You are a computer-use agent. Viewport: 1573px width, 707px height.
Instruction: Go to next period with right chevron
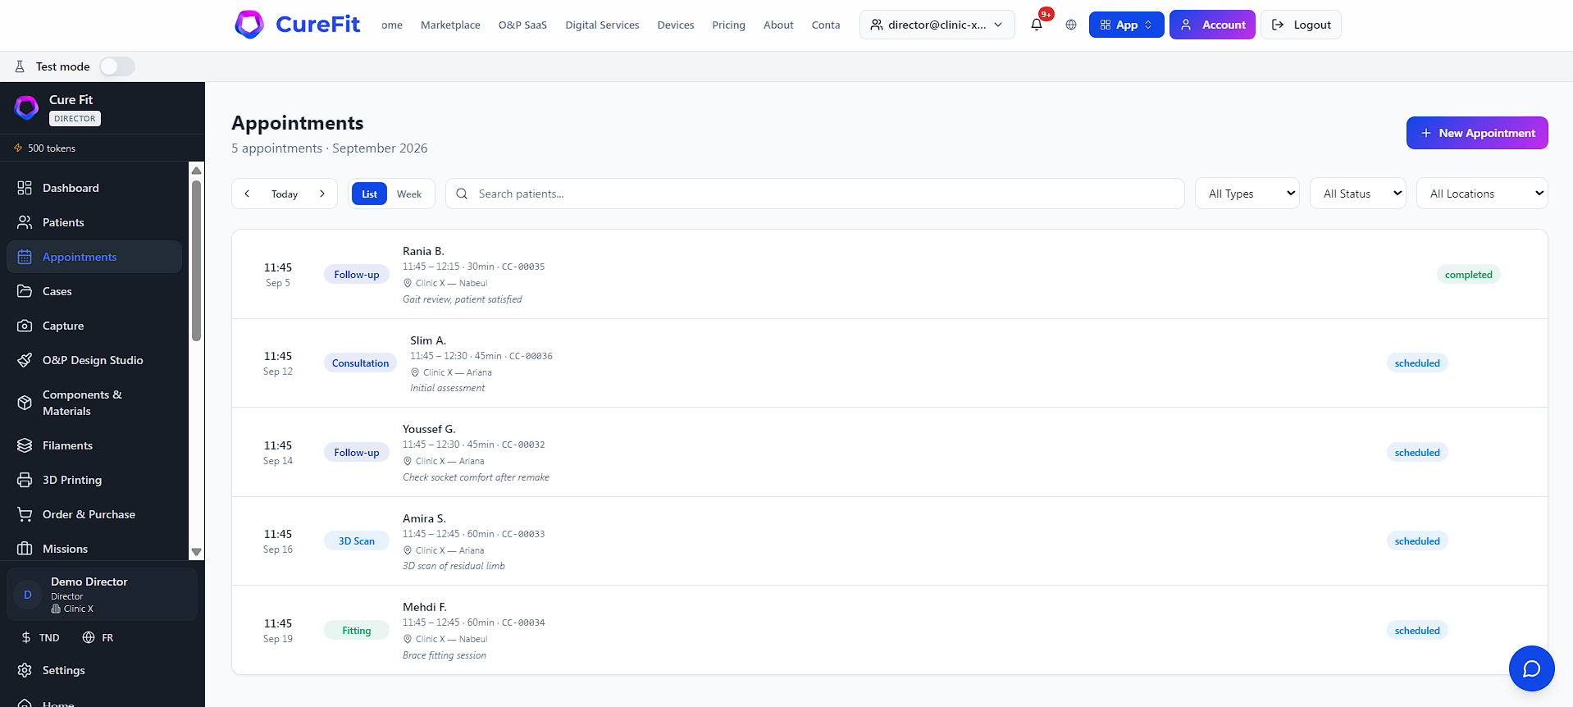pyautogui.click(x=322, y=194)
